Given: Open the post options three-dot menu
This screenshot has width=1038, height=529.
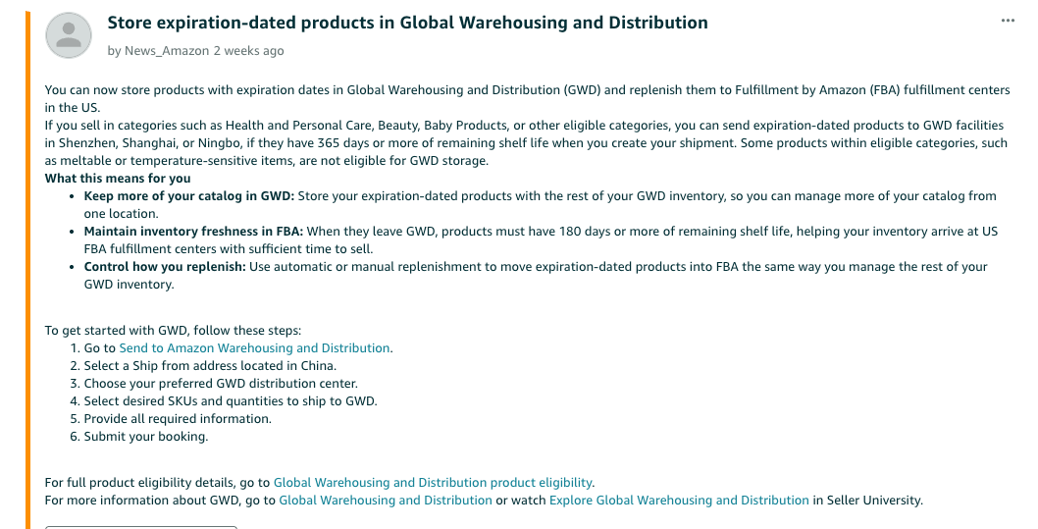Looking at the screenshot, I should [x=1008, y=21].
